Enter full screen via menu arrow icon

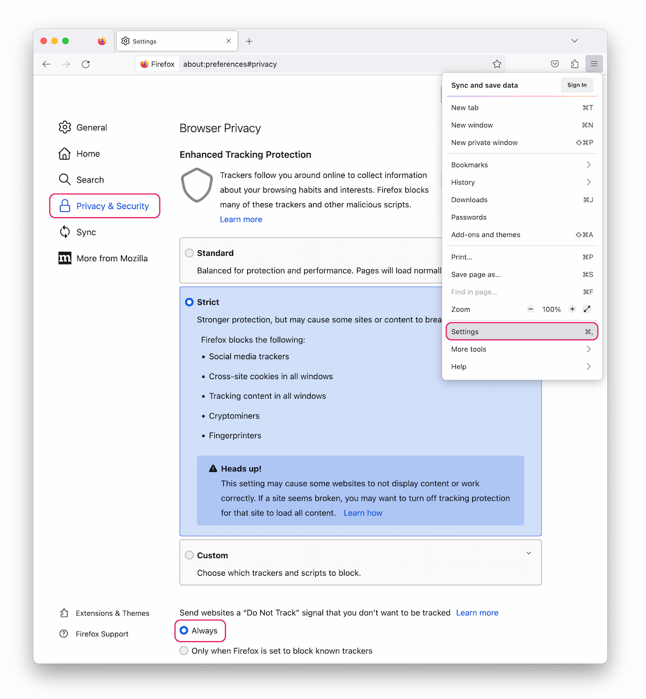587,309
